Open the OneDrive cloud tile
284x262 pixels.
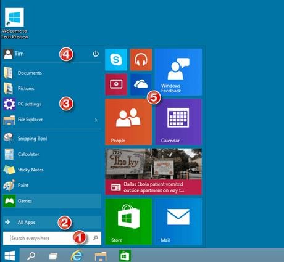[141, 84]
